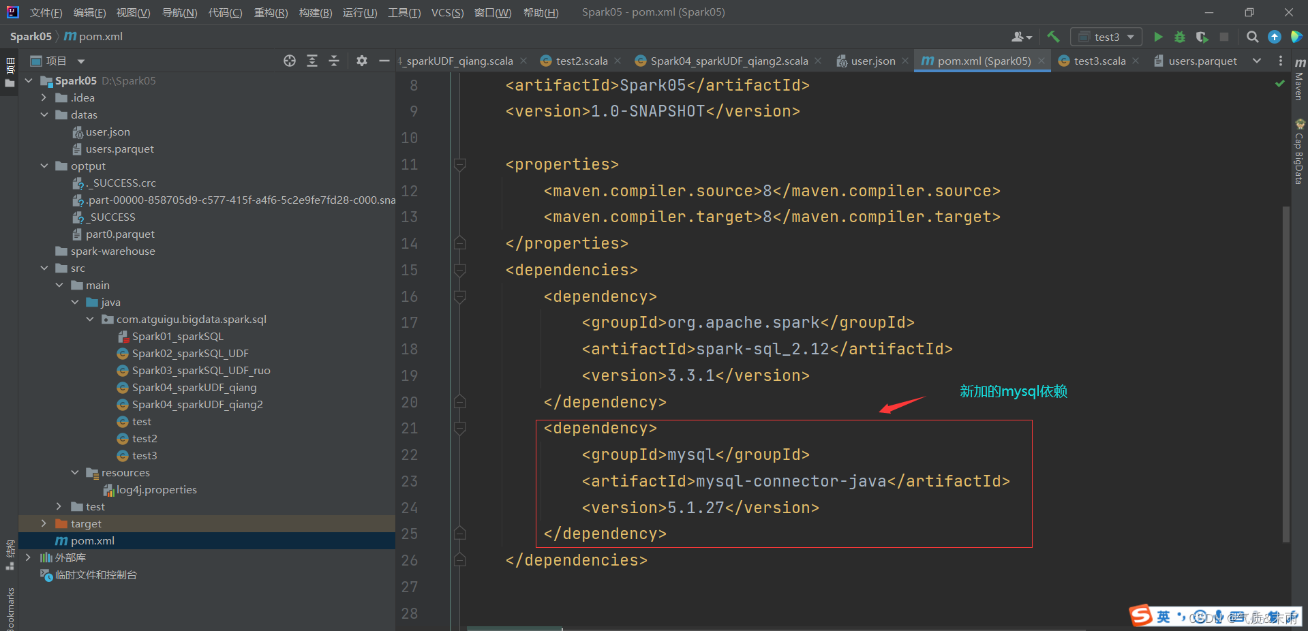The width and height of the screenshot is (1308, 631).
Task: Collapse all in the project tree
Action: pyautogui.click(x=334, y=61)
